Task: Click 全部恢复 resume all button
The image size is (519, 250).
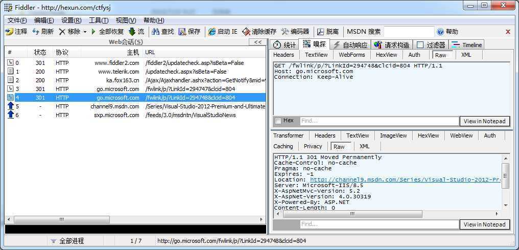Action: pos(108,32)
